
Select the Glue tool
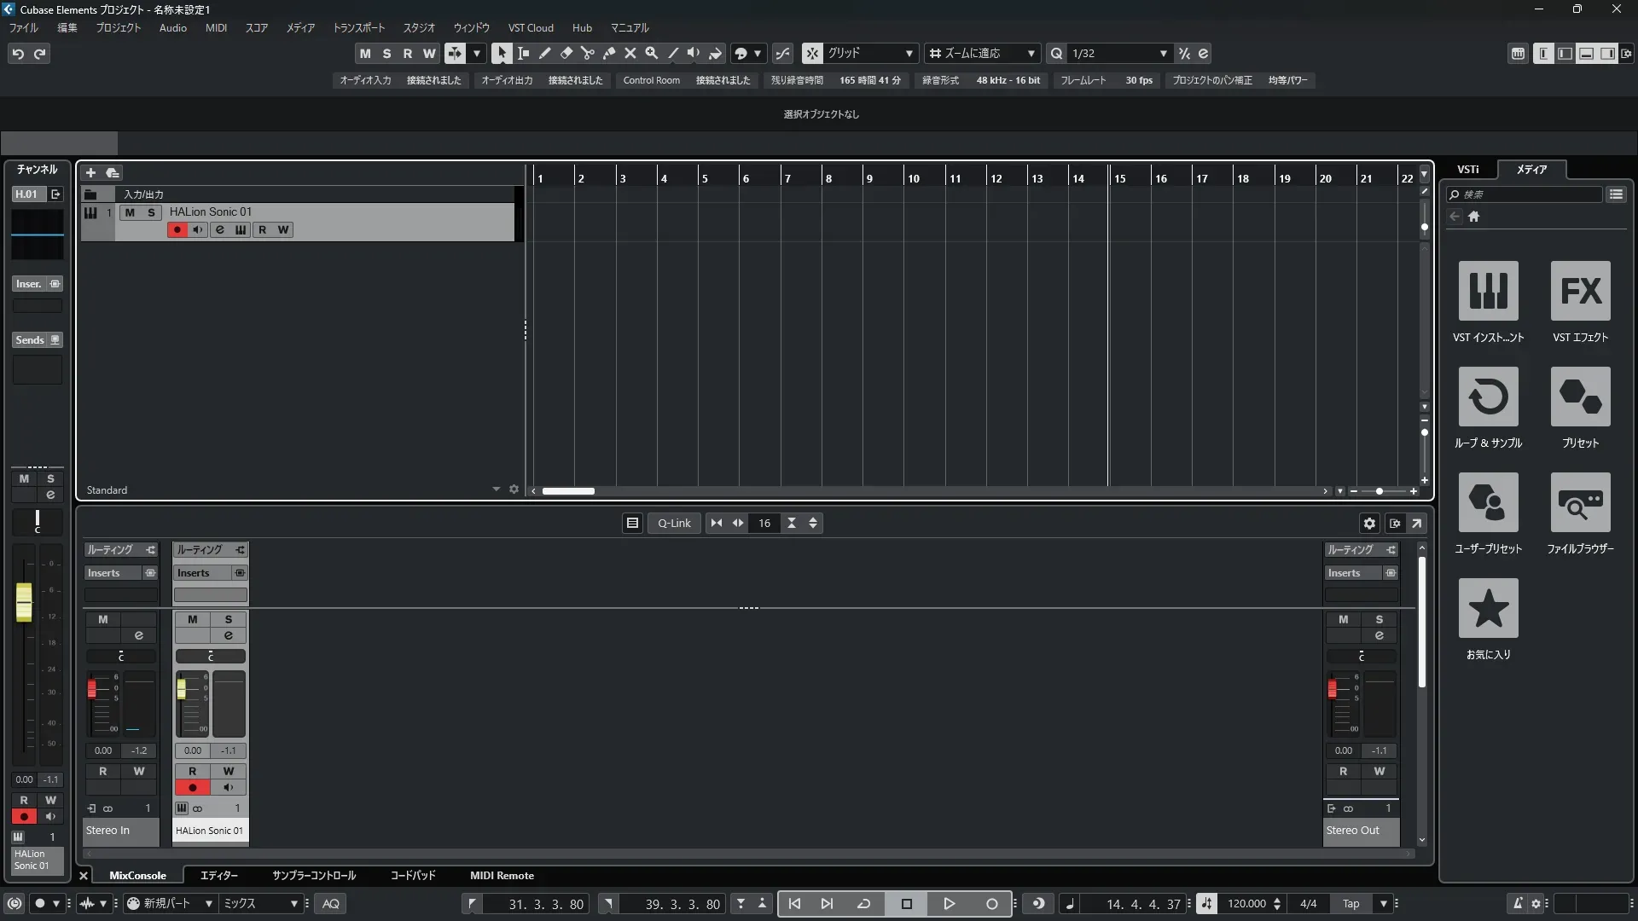(x=608, y=53)
